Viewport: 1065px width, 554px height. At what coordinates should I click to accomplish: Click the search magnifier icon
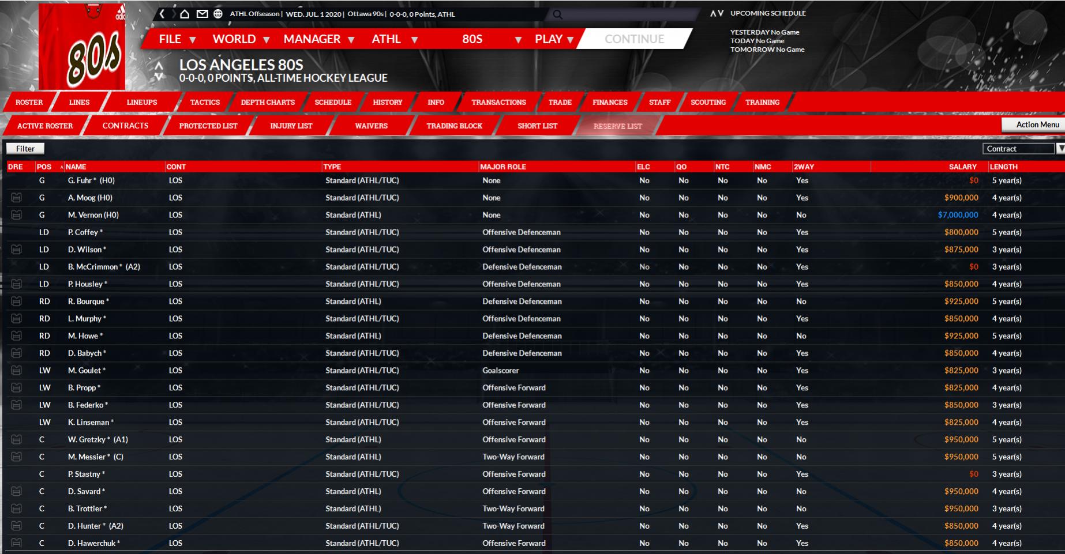[x=557, y=14]
